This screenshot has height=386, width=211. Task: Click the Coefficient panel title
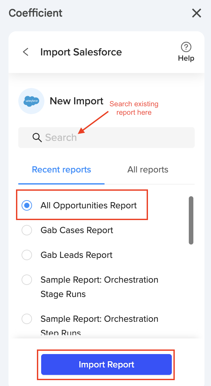pyautogui.click(x=36, y=13)
